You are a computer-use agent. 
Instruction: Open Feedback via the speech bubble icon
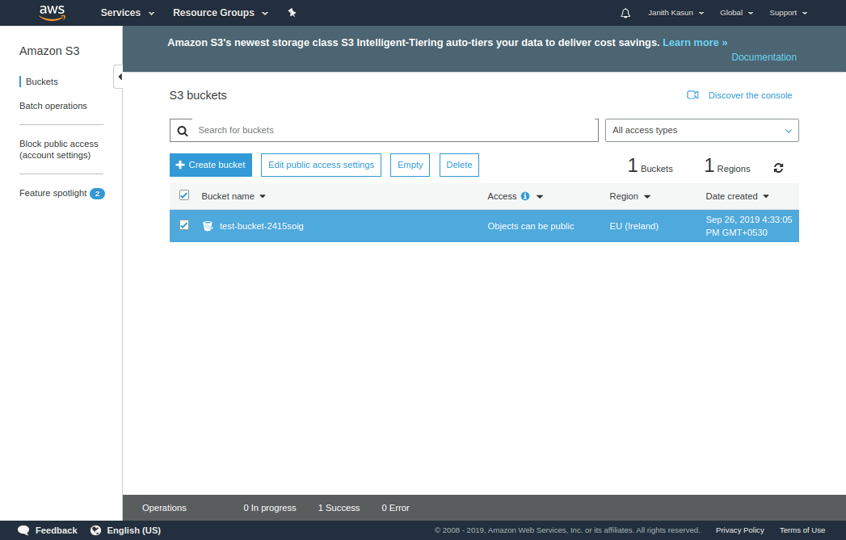point(23,530)
